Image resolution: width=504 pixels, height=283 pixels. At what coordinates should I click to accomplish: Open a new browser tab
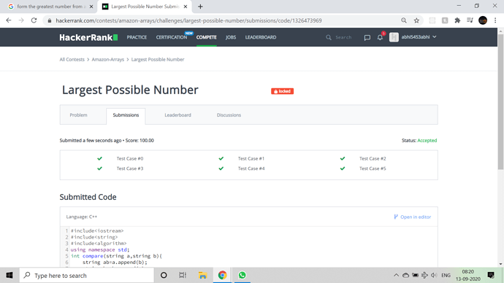[200, 7]
